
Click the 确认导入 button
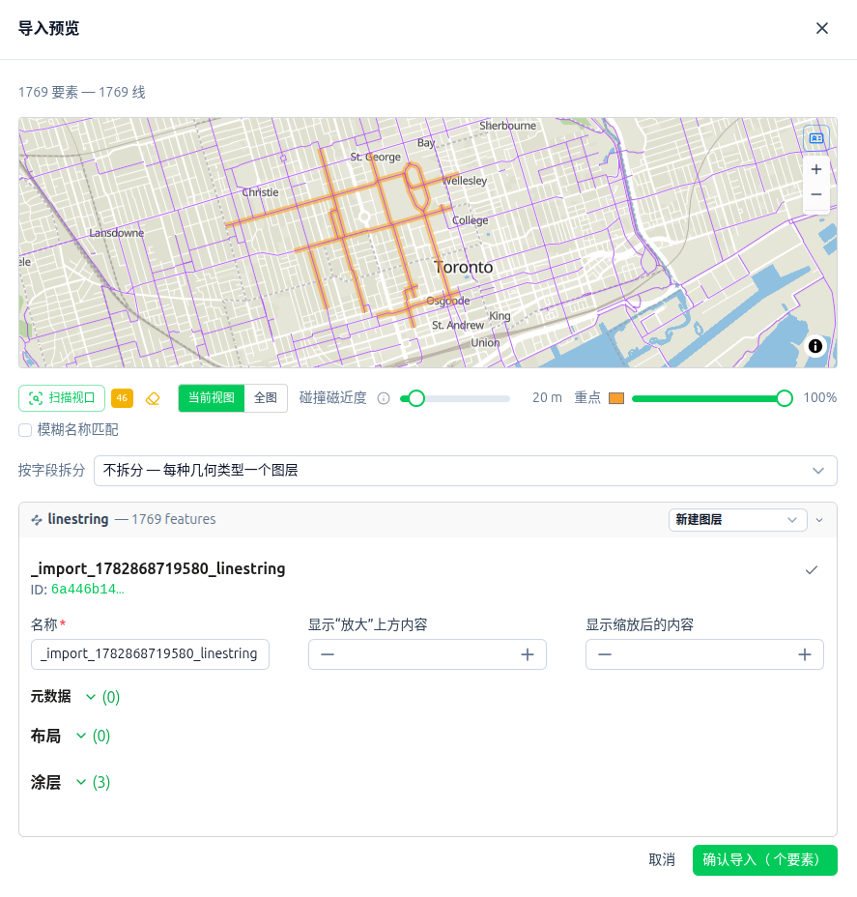tap(764, 860)
